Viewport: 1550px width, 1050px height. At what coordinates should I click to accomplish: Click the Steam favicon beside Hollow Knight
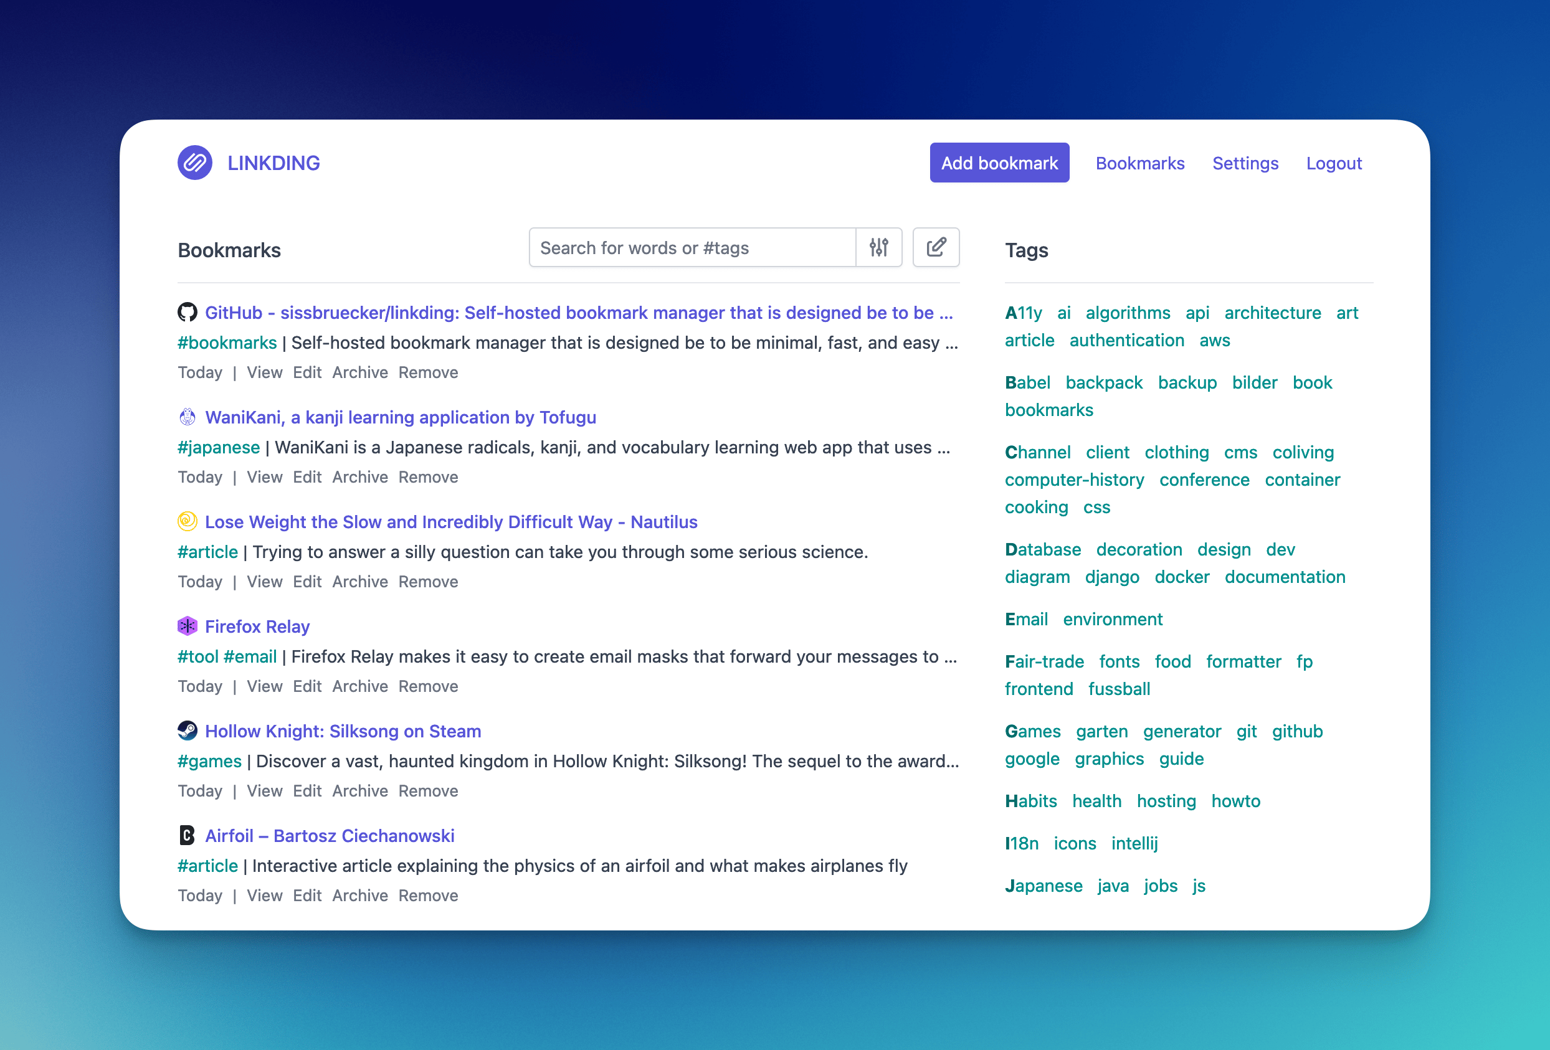[x=188, y=731]
